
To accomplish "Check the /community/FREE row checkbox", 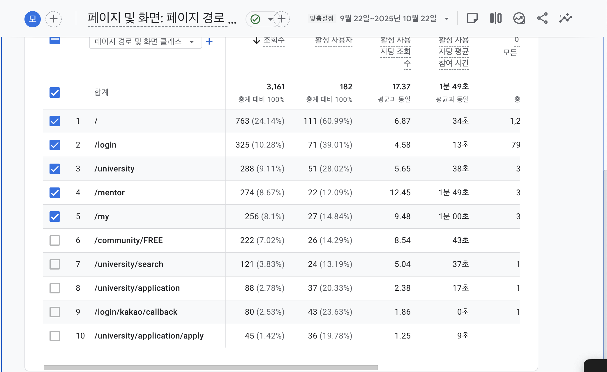I will [x=55, y=240].
